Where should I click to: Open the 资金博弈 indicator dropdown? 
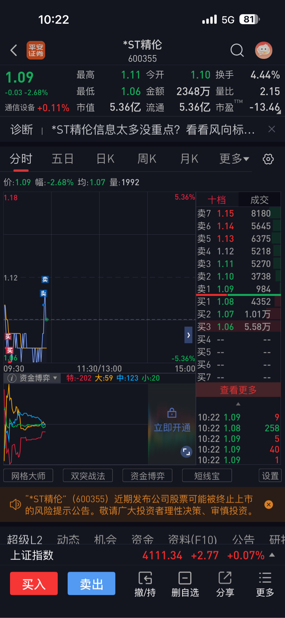(x=55, y=378)
